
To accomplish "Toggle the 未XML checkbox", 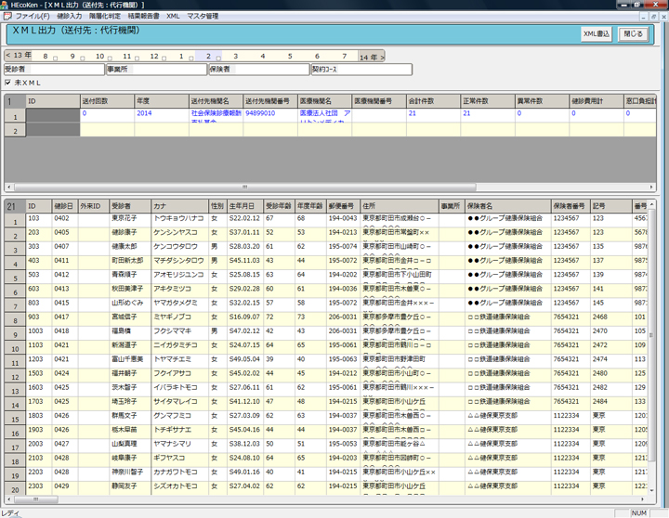I will coord(7,82).
